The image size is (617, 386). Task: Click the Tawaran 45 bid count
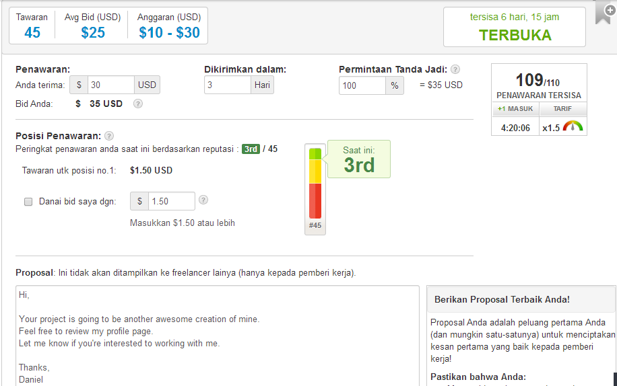[x=32, y=32]
